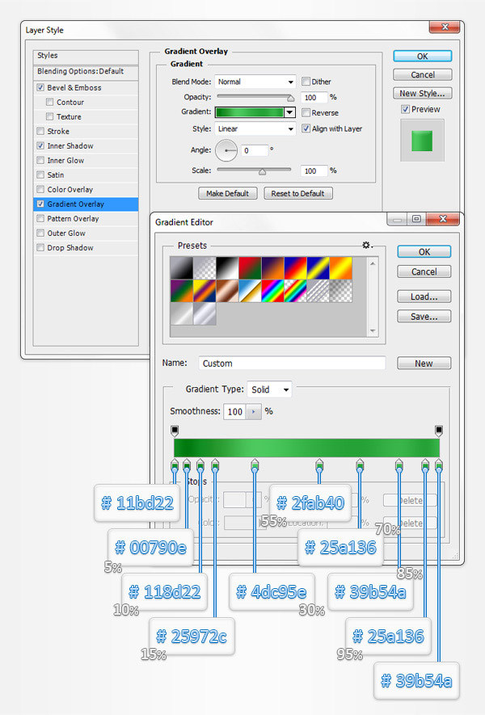Open the Gradient Type Solid dropdown
This screenshot has width=485, height=715.
(270, 389)
